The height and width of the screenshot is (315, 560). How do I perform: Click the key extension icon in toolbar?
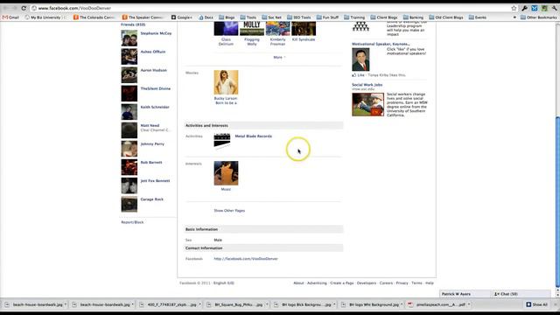tap(524, 8)
